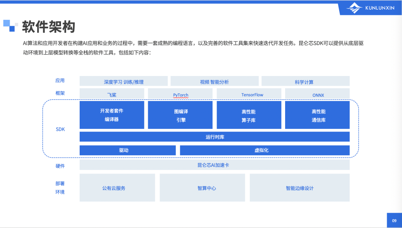Click the 运行时库 bar
The width and height of the screenshot is (402, 228).
click(215, 137)
